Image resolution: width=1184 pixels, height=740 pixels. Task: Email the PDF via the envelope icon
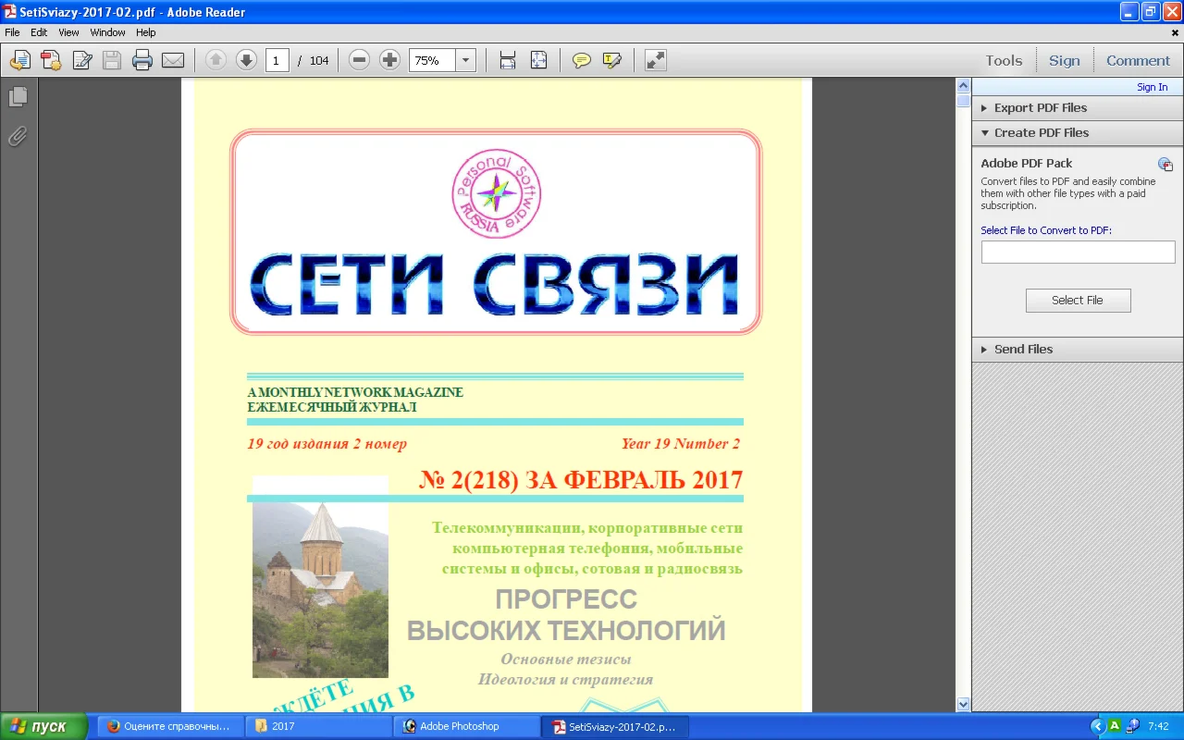(x=173, y=59)
